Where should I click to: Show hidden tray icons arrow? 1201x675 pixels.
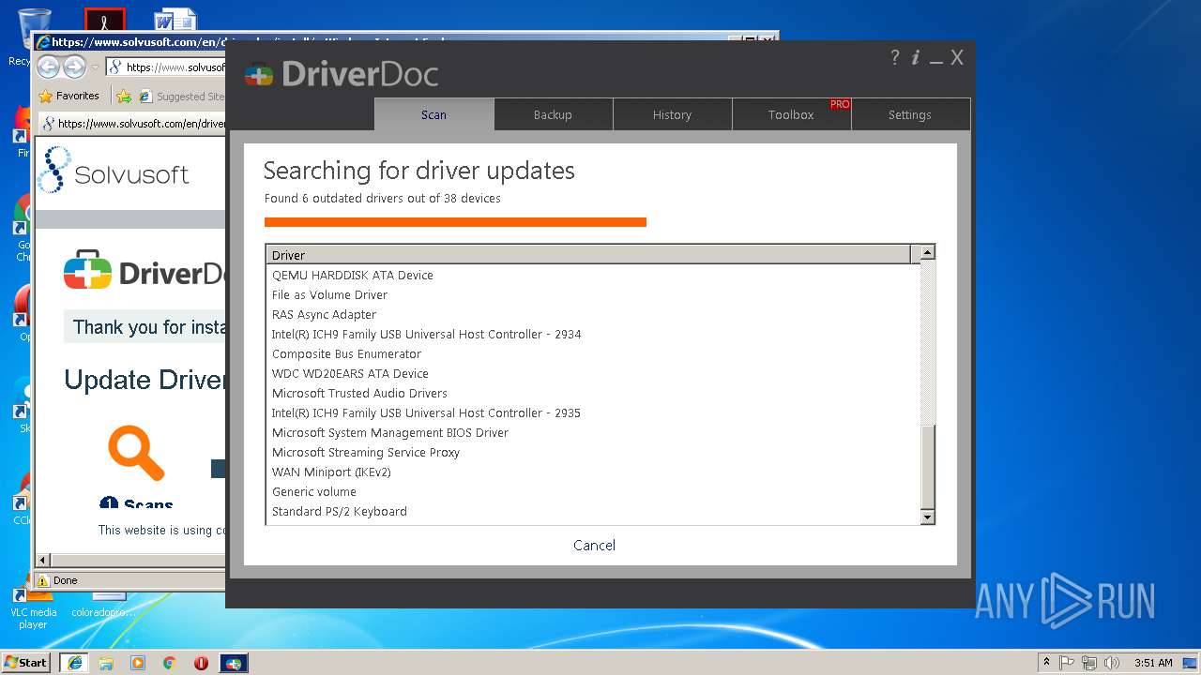pyautogui.click(x=1046, y=663)
